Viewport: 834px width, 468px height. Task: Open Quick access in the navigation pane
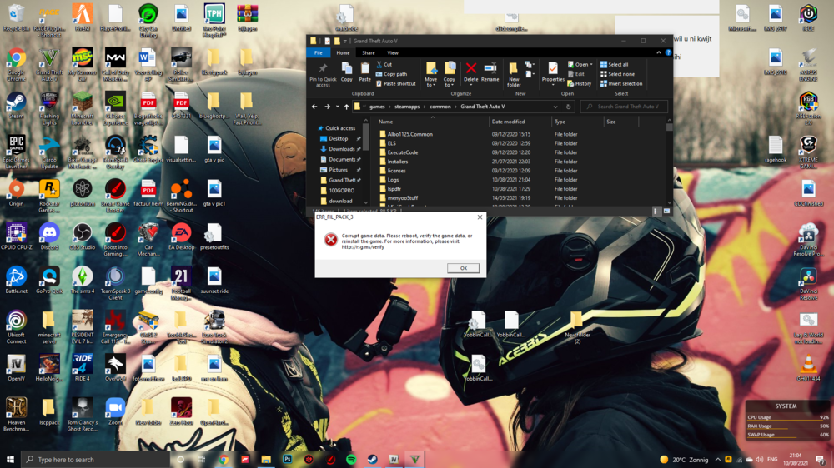pos(340,128)
